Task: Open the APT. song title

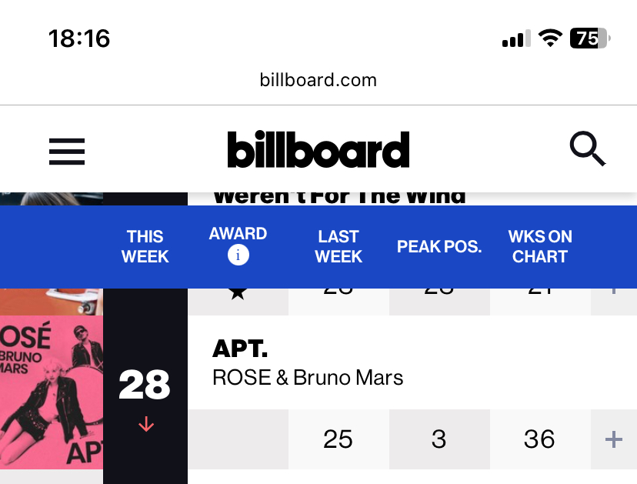Action: pyautogui.click(x=240, y=349)
